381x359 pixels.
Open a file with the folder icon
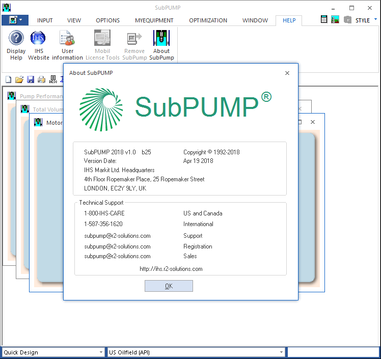tap(19, 79)
